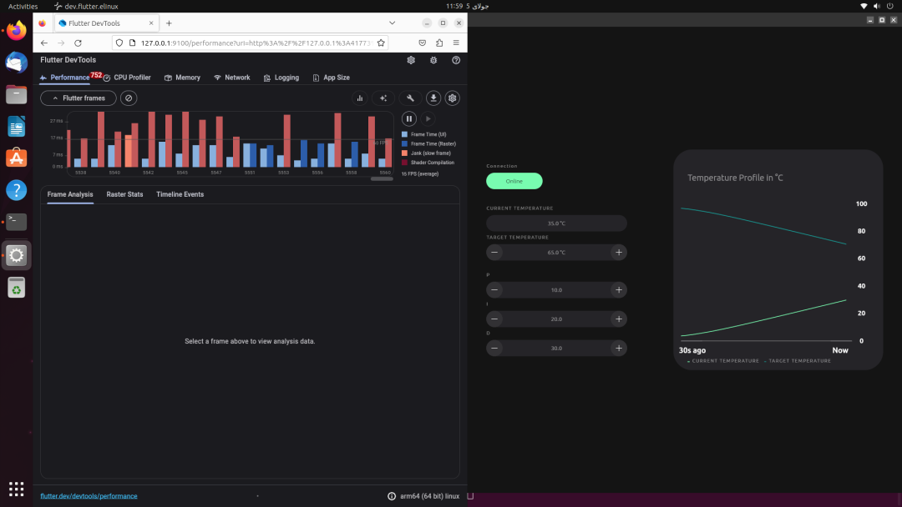Open Performance Overlay bar chart icon
This screenshot has width=902, height=507.
[x=360, y=98]
